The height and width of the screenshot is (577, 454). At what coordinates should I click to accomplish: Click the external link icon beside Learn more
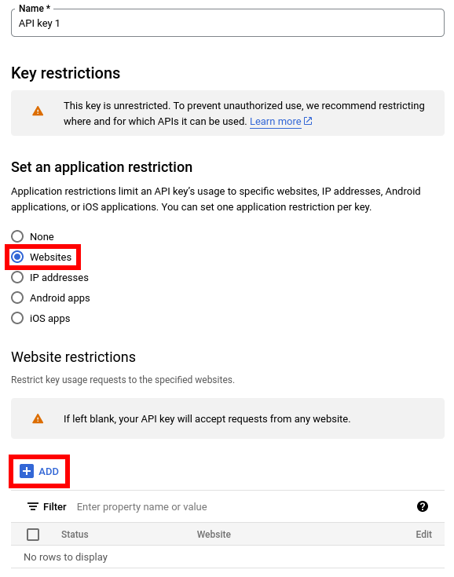pyautogui.click(x=308, y=121)
